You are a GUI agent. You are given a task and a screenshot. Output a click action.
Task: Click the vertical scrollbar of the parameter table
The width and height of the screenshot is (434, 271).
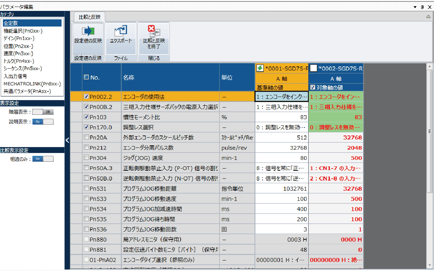point(430,163)
